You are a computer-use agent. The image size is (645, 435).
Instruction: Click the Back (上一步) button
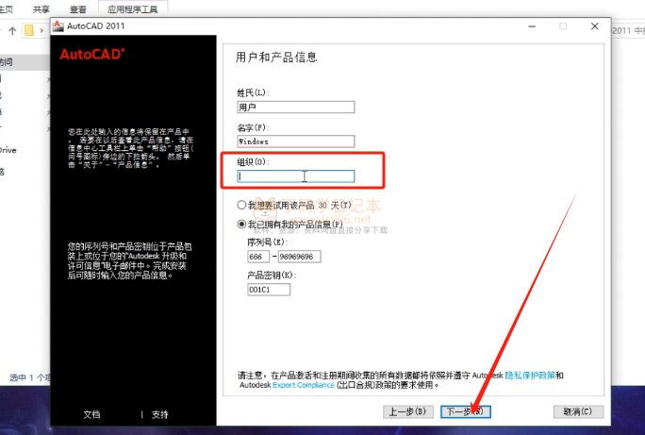coord(407,411)
